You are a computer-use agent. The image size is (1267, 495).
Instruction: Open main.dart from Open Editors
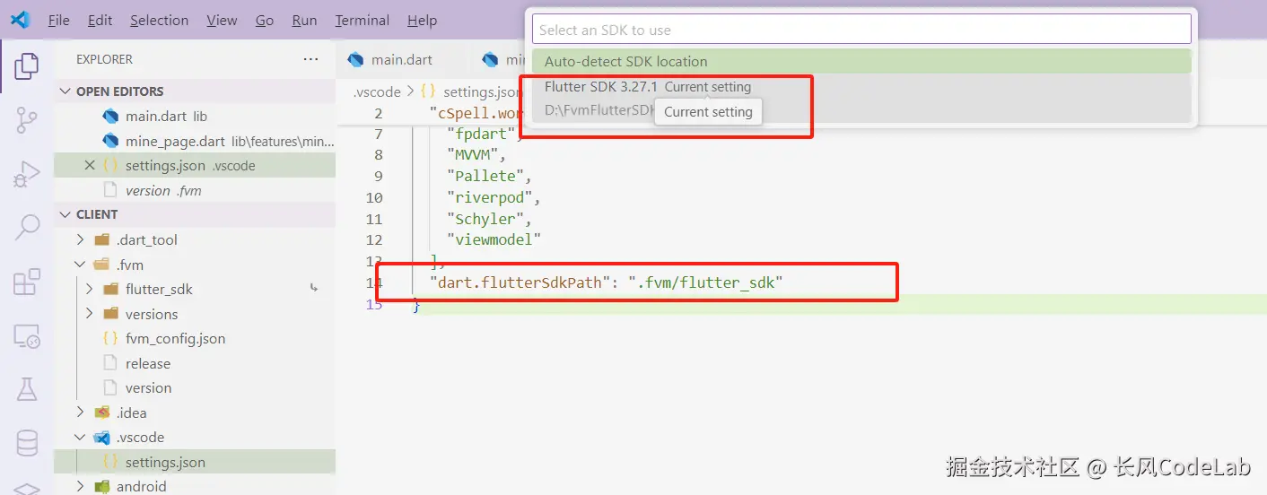[x=195, y=117]
